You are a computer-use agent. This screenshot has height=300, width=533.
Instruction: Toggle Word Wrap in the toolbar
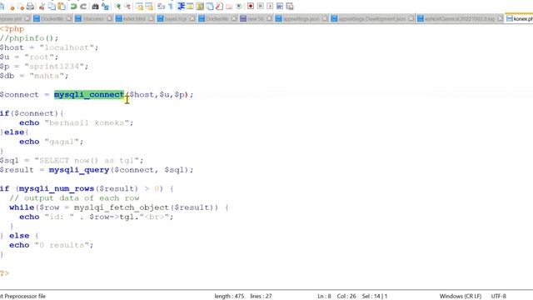[x=162, y=7]
